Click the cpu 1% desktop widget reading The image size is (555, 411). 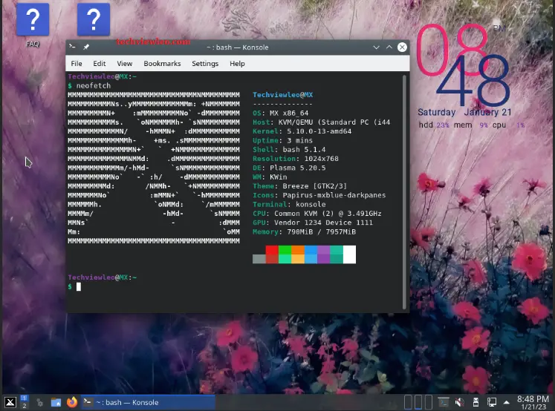click(508, 125)
